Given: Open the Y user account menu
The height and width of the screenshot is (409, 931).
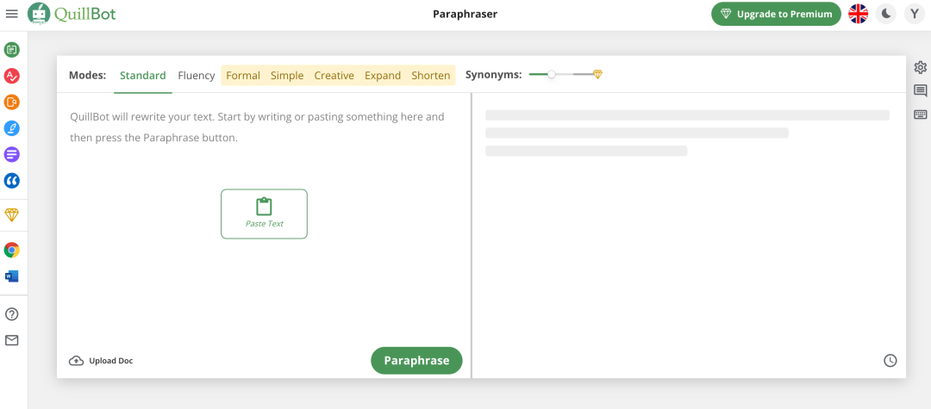Looking at the screenshot, I should click(x=914, y=14).
